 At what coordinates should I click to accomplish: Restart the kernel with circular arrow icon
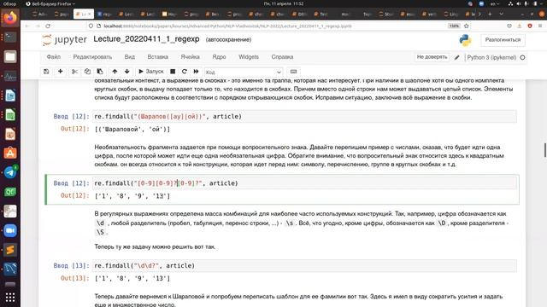click(185, 72)
